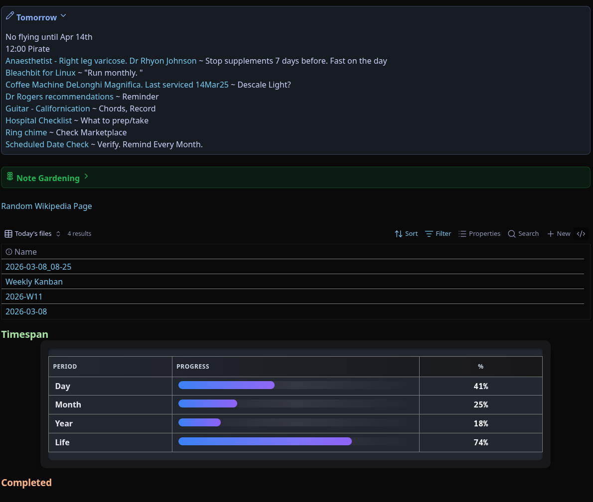Open the 2026-W11 weekly note

[24, 297]
